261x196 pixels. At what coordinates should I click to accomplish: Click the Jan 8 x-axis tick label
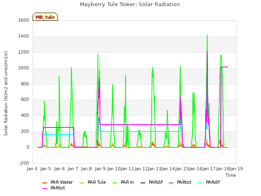(86, 169)
